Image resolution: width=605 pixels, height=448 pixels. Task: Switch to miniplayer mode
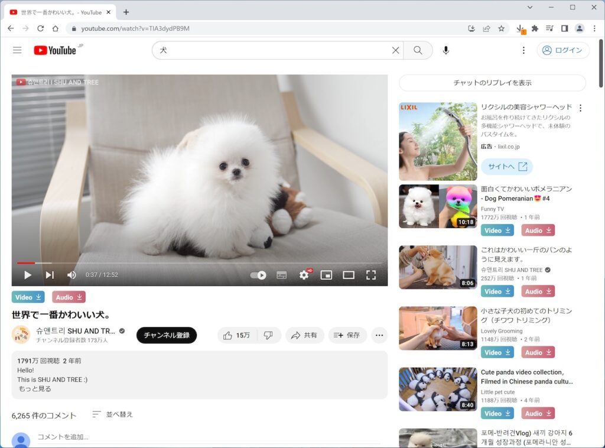click(326, 274)
